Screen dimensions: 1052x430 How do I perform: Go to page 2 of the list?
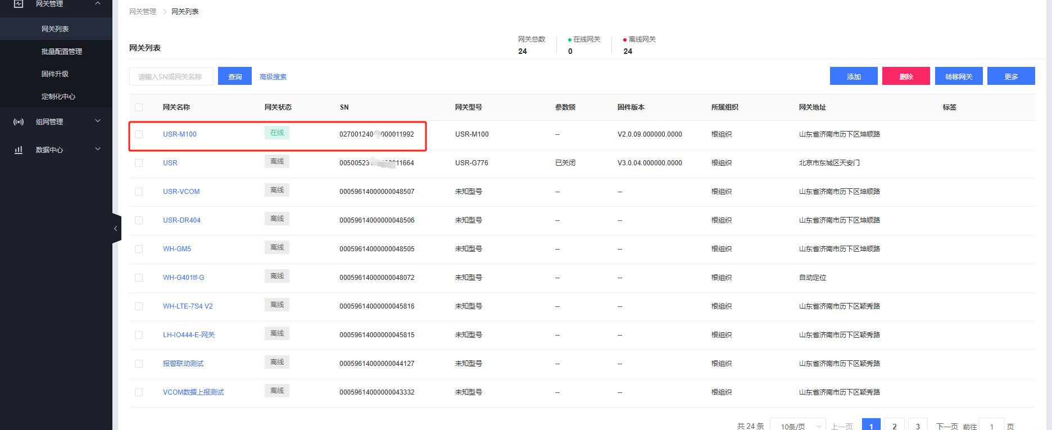point(894,426)
